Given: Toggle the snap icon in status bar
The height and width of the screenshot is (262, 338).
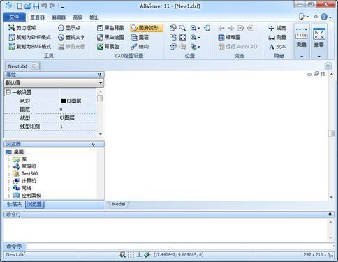Looking at the screenshot, I should (122, 254).
